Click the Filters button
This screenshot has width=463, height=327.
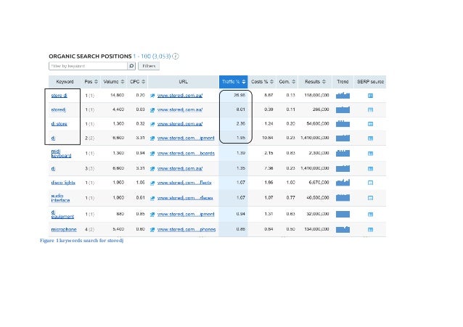pos(148,65)
